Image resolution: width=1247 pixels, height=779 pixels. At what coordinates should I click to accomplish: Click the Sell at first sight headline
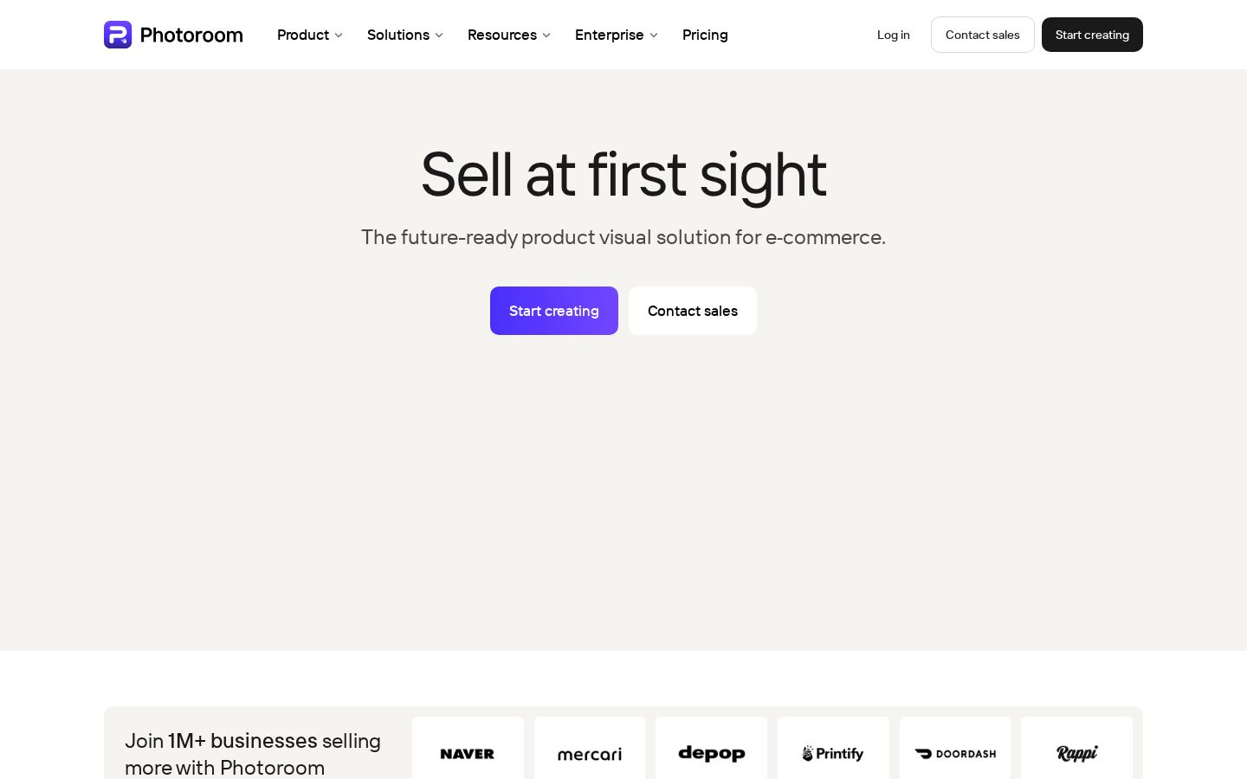click(623, 175)
